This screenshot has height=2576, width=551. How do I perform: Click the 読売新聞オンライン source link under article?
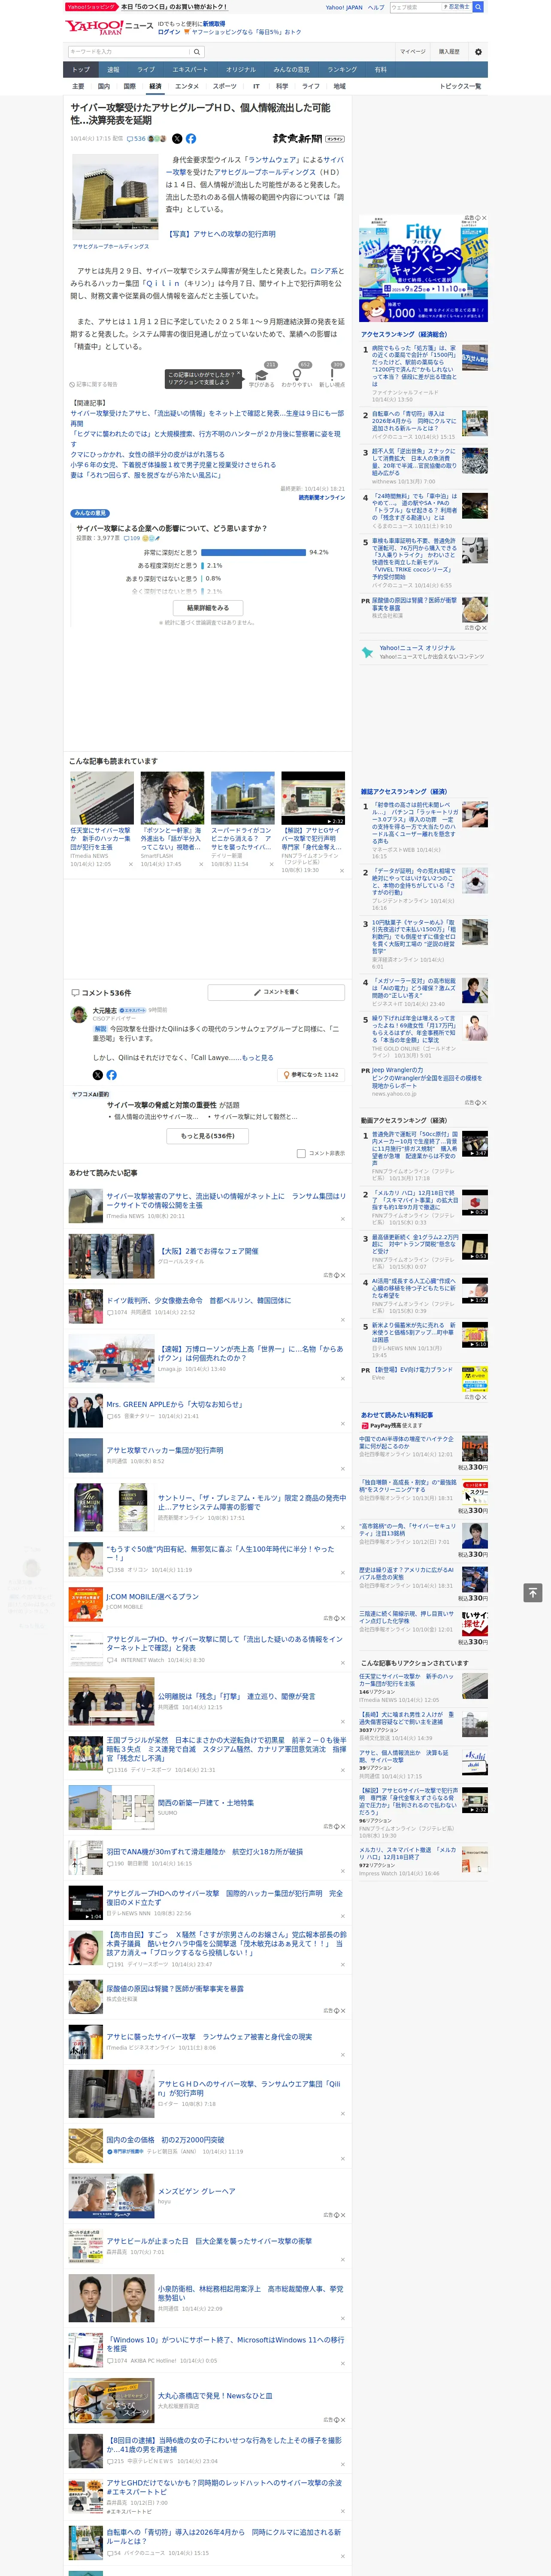click(321, 497)
